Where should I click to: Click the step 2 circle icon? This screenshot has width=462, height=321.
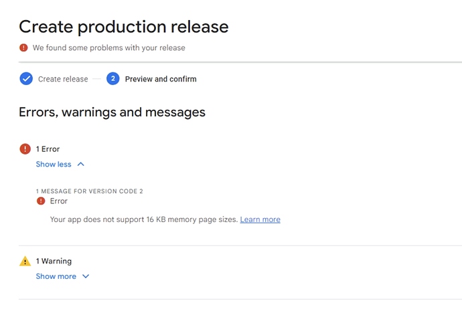tap(112, 79)
